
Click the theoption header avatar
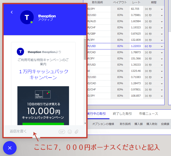tap(27, 17)
